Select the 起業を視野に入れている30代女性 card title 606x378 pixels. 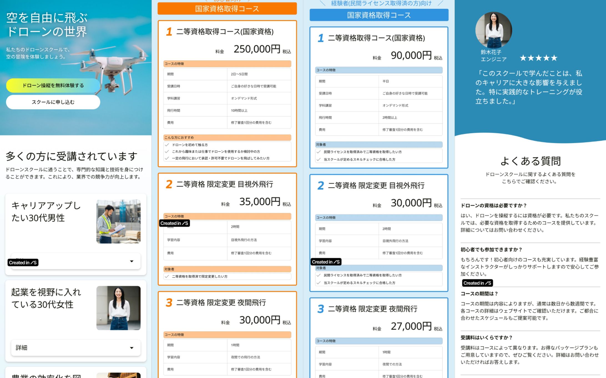46,298
